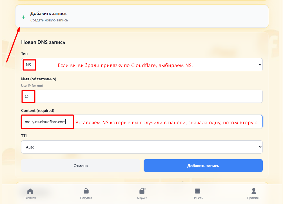The image size is (283, 204).
Task: Select the Маркет tab label
Action: [142, 198]
